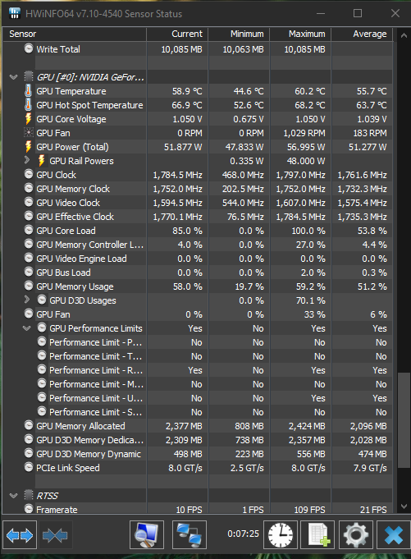Screen dimensions: 411x559
Task: Select the GPU Fan percentage row label
Action: 53,314
